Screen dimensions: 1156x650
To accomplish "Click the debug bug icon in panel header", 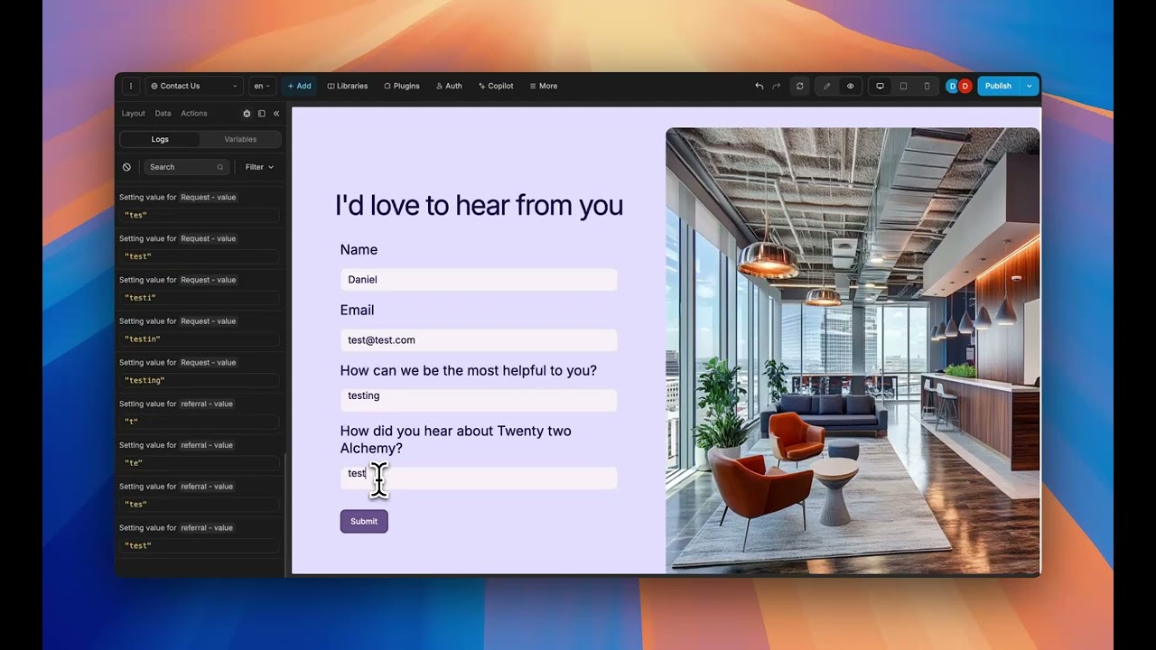I will (x=247, y=114).
